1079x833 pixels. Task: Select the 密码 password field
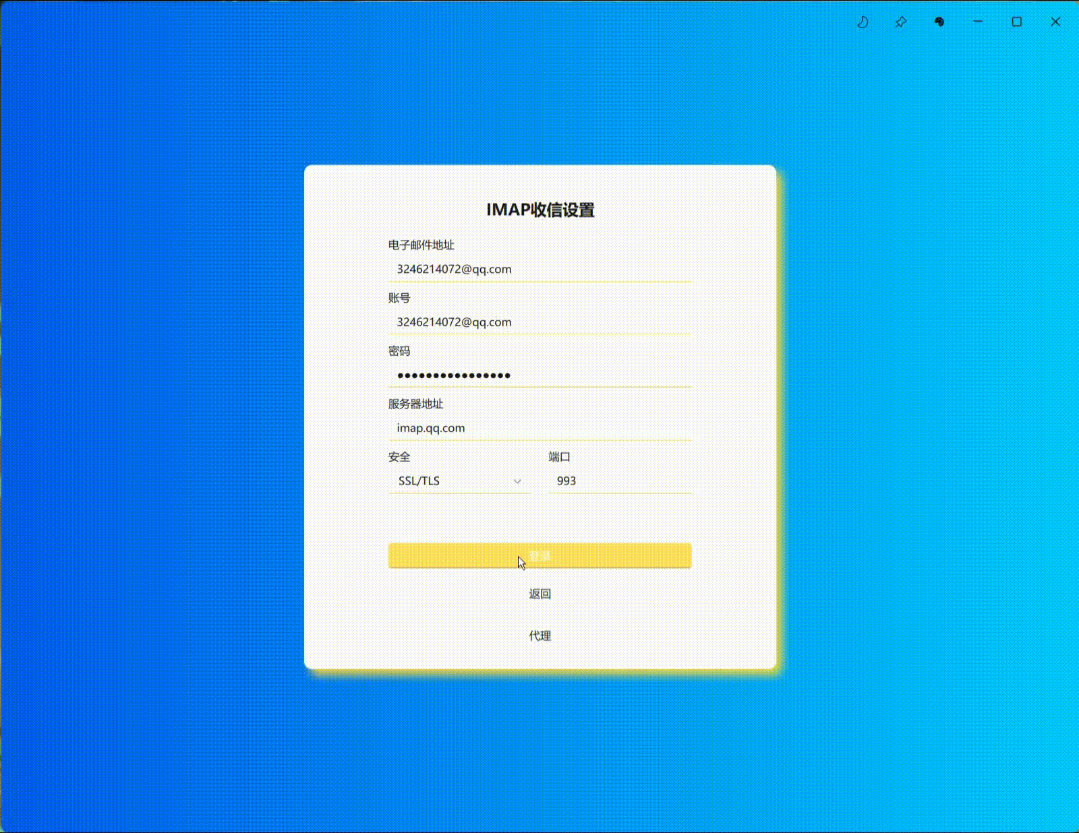point(539,375)
